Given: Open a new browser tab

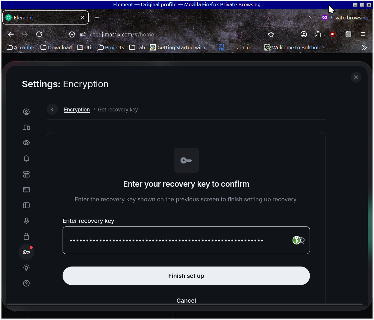Looking at the screenshot, I should [x=97, y=18].
